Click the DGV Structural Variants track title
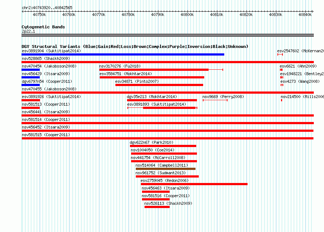324x232 pixels. (135, 46)
